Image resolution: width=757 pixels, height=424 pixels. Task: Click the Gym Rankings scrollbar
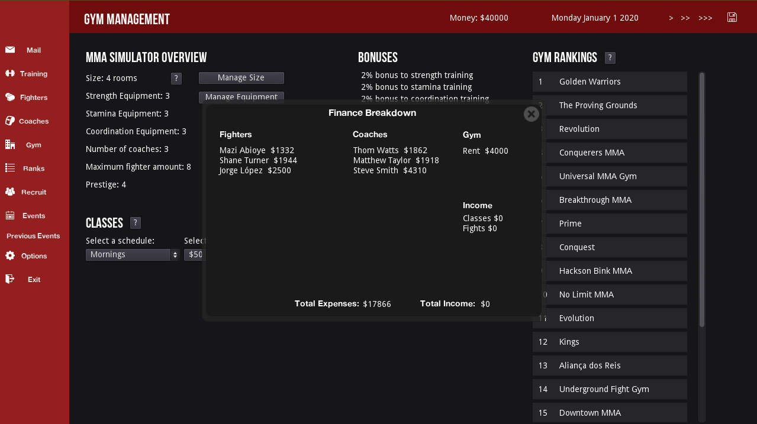(702, 200)
